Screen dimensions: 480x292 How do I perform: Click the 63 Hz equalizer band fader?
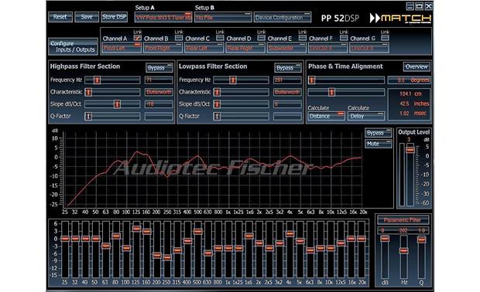tap(106, 246)
